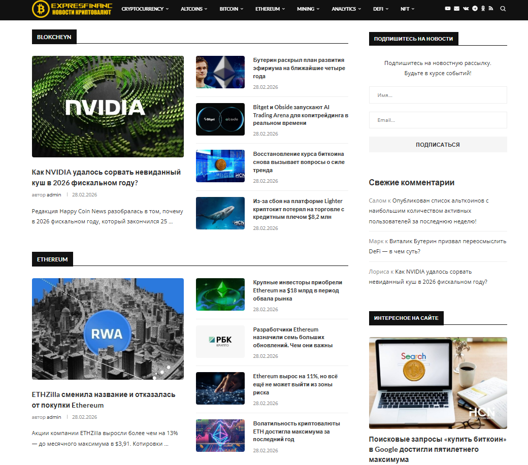Screen dimensions: 528x465
Task: Open the ETHEREUM section heading above RWA image
Action: point(52,259)
